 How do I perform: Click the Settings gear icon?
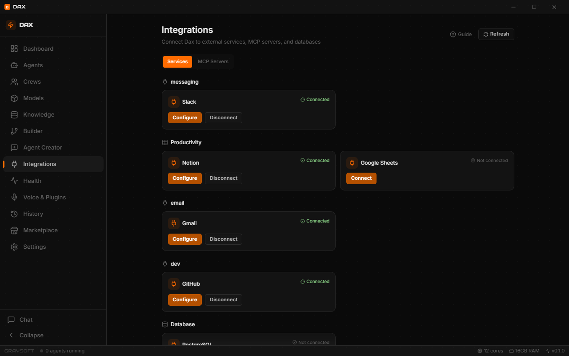(x=14, y=247)
